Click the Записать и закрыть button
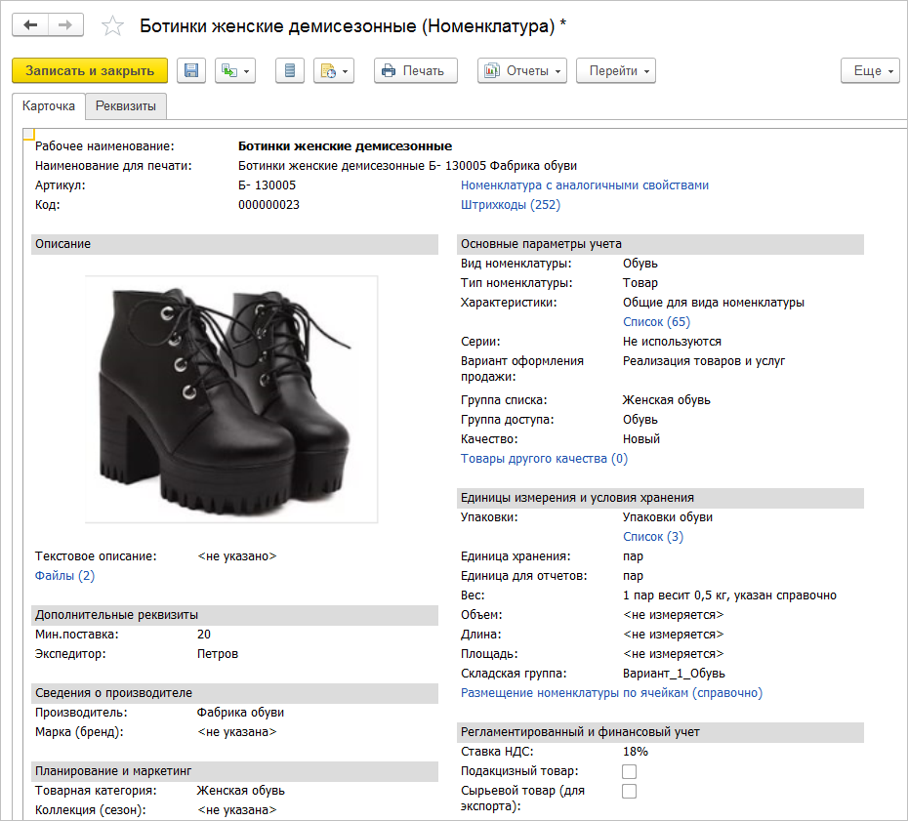908x821 pixels. [x=90, y=70]
